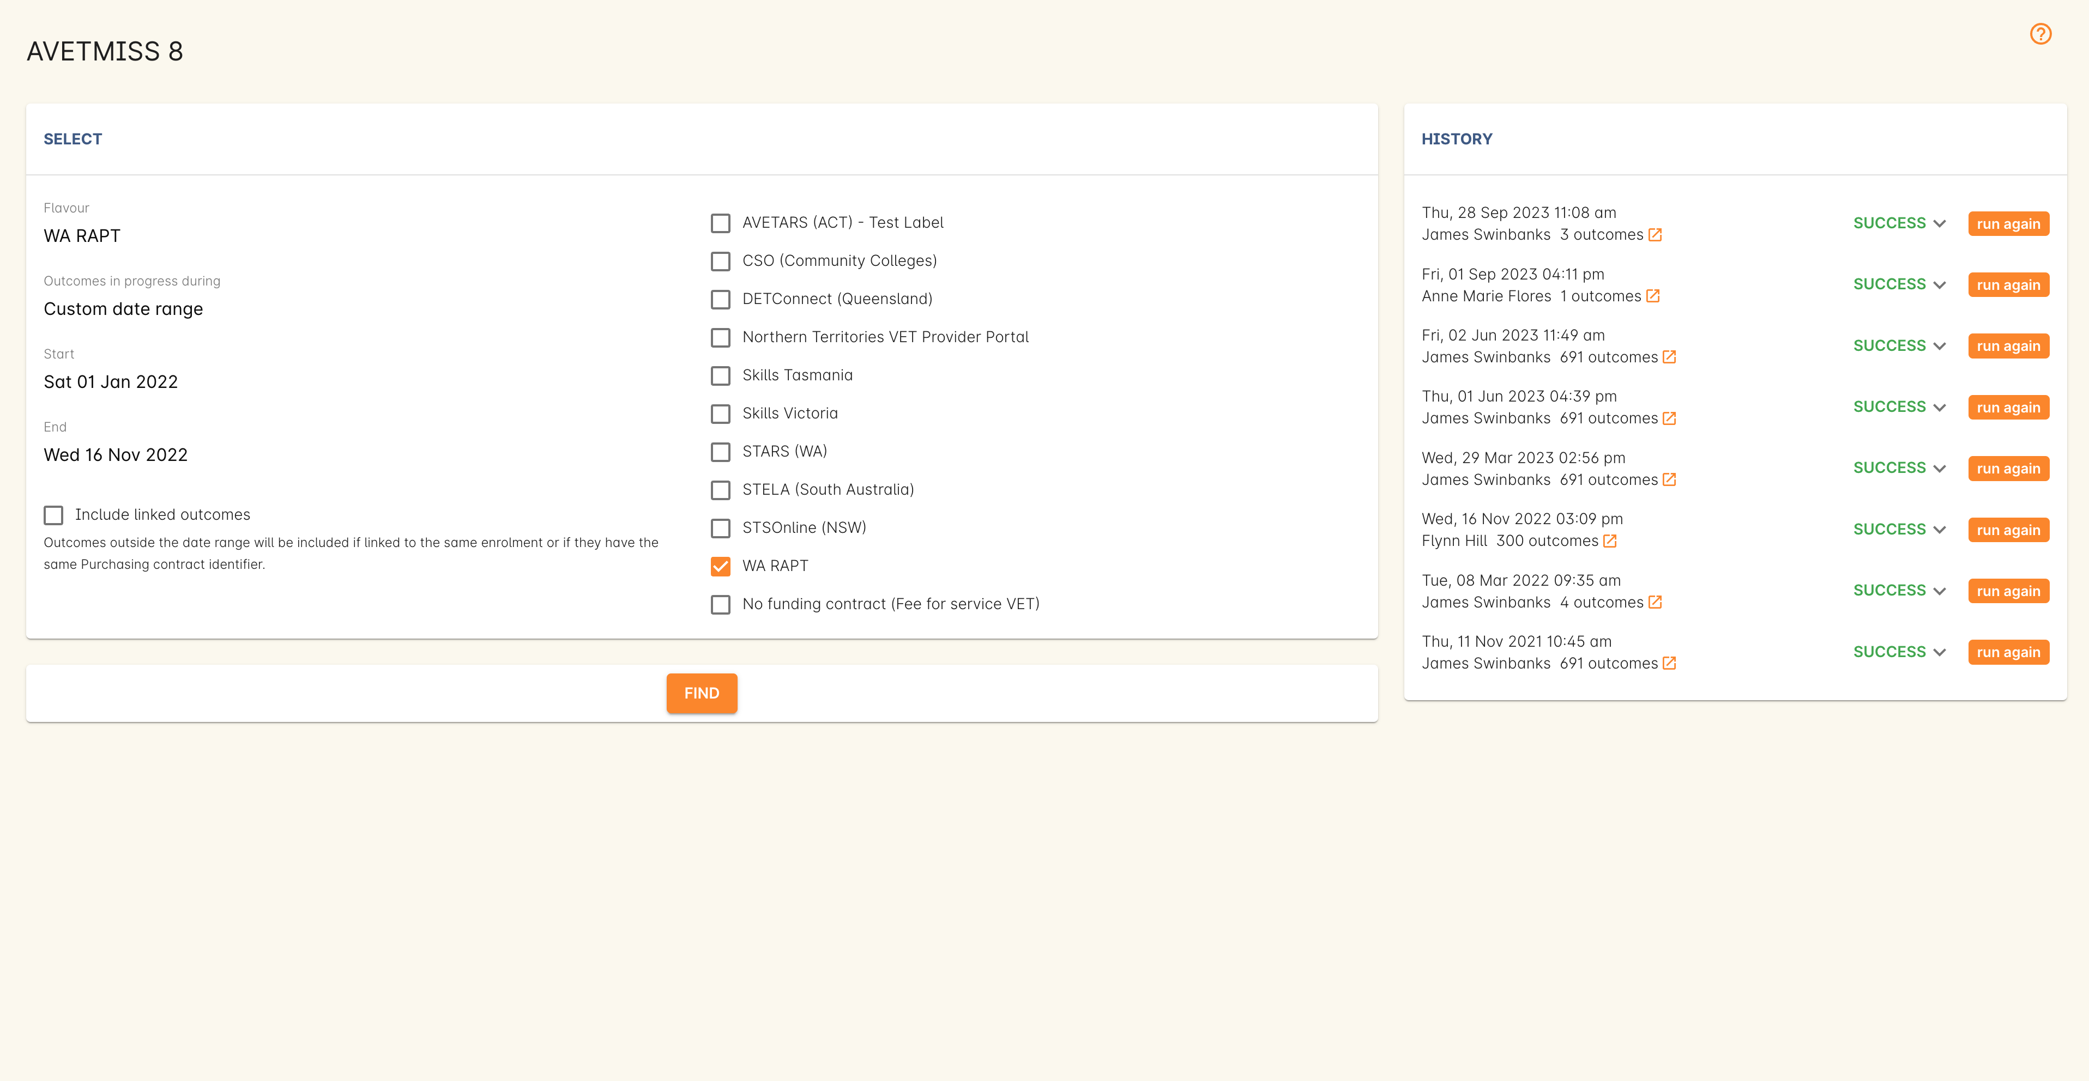Open outcomes link icon for 28 Sep 2023 entry
The image size is (2089, 1081).
1655,235
